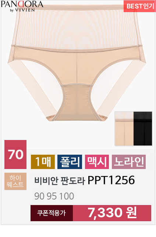The image size is (156, 237).
Task: Click the 비비안 판도라 brand text
Action: [60, 181]
